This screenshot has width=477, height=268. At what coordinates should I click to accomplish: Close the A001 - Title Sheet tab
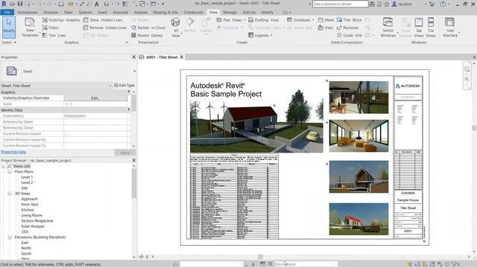[x=182, y=57]
